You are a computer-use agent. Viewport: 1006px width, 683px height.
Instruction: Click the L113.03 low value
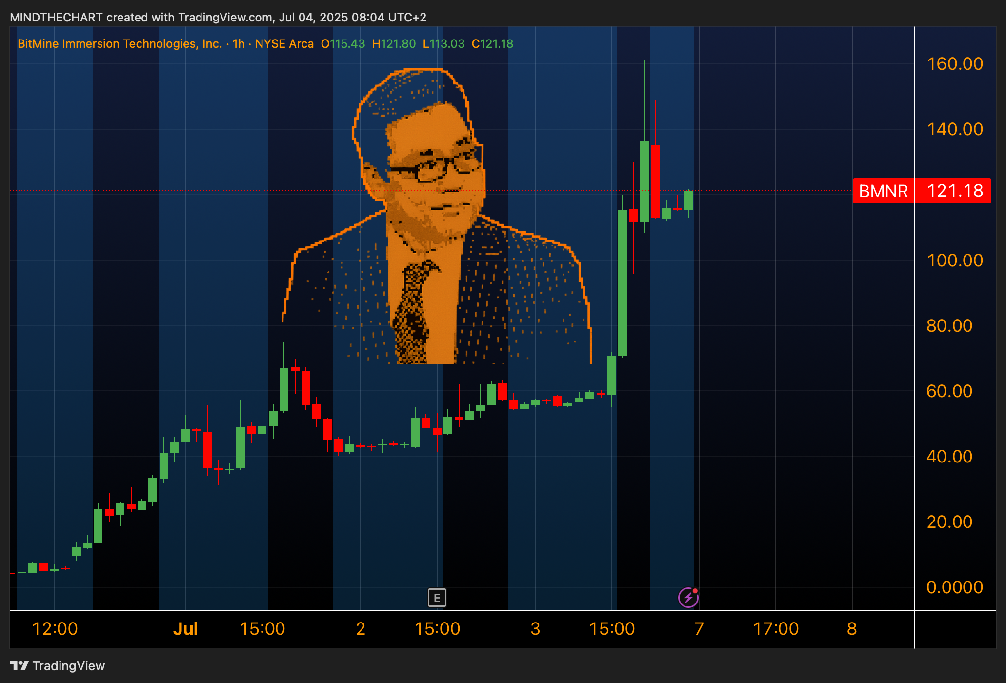pos(443,43)
